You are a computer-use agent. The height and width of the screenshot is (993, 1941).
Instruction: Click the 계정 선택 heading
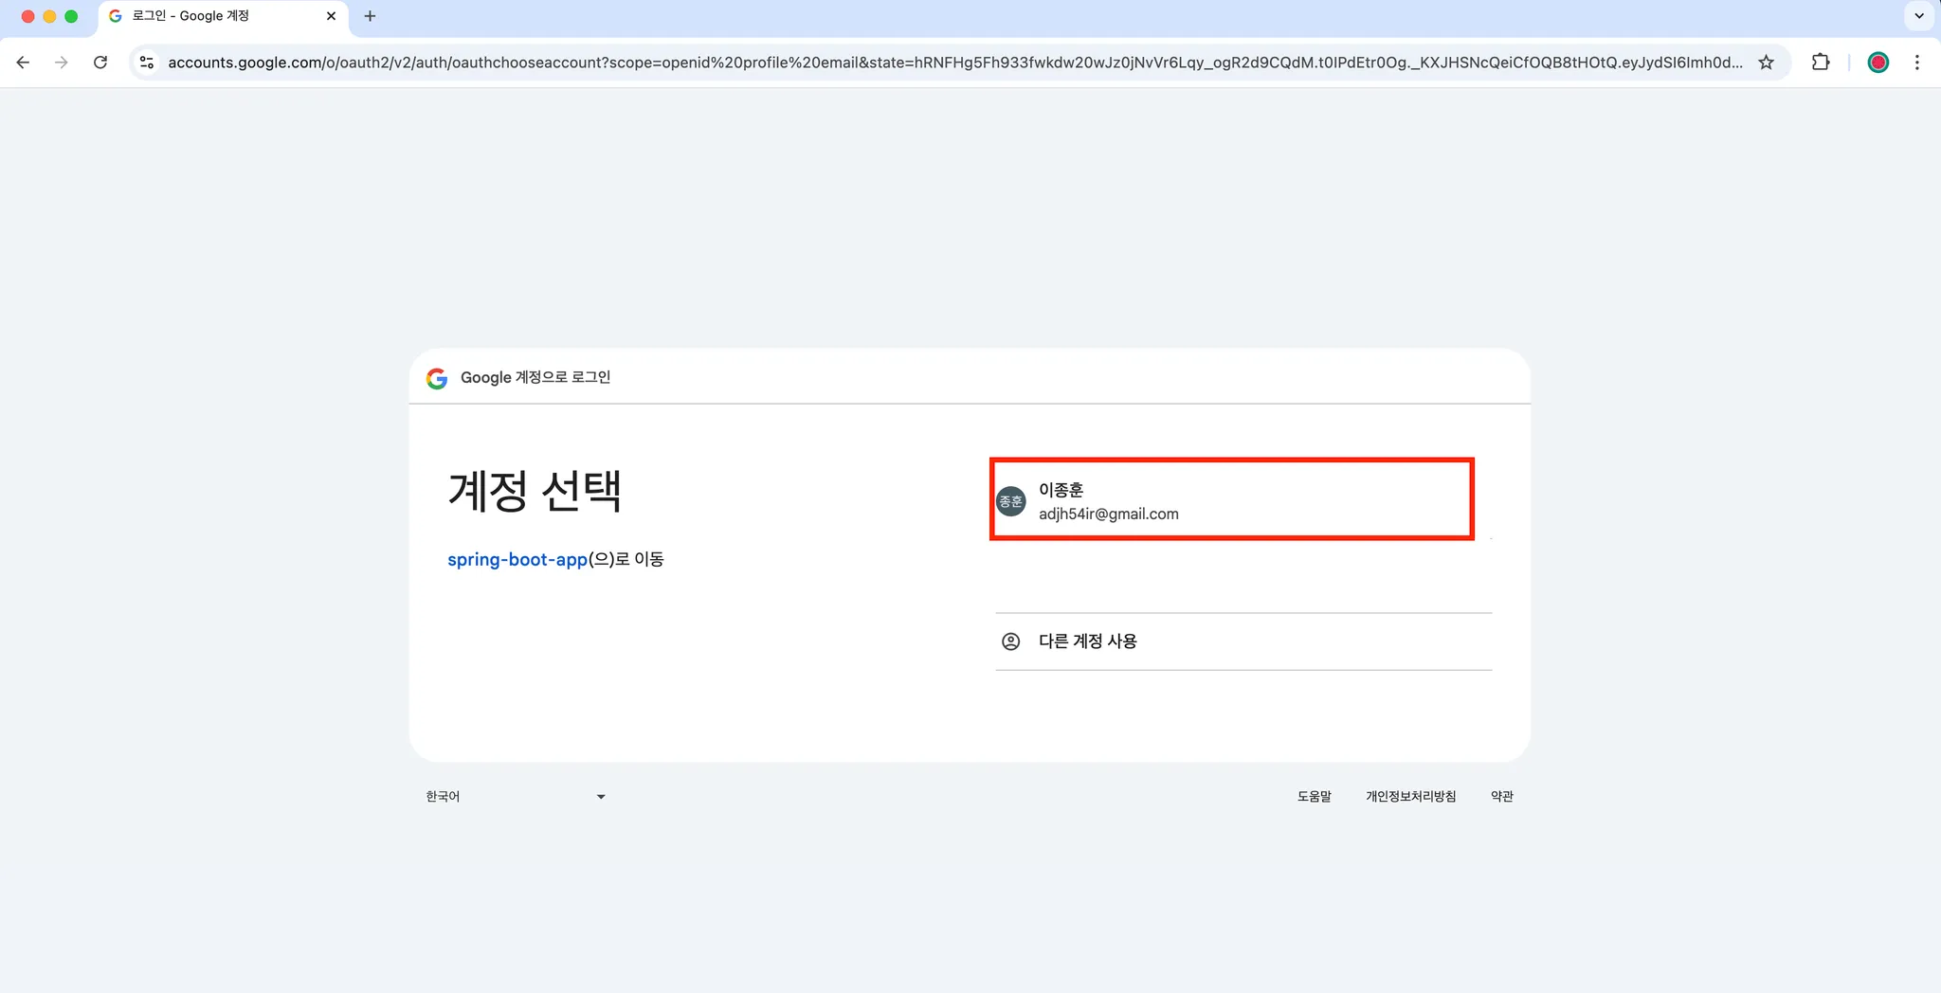click(x=535, y=491)
